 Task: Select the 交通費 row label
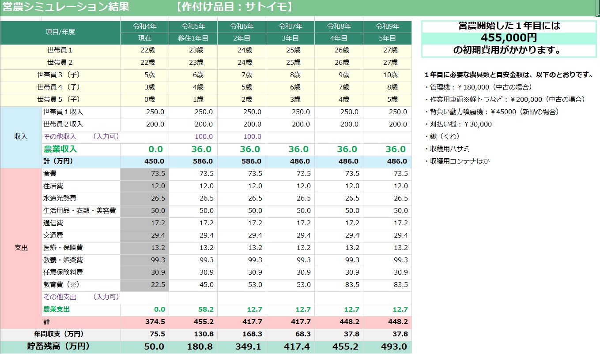coord(81,235)
